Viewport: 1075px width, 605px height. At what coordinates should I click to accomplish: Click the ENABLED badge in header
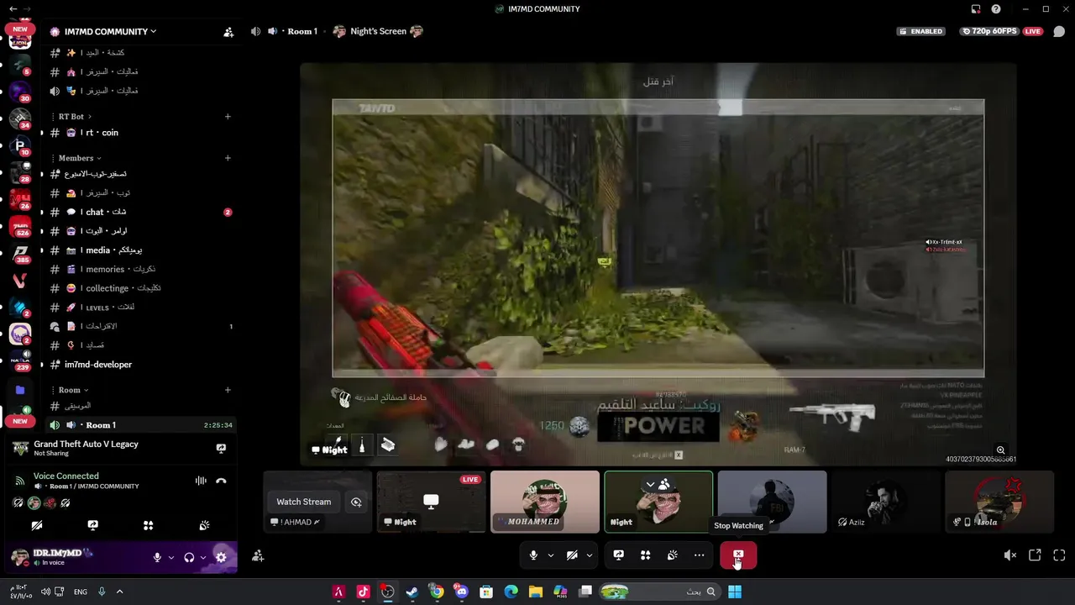pyautogui.click(x=921, y=31)
